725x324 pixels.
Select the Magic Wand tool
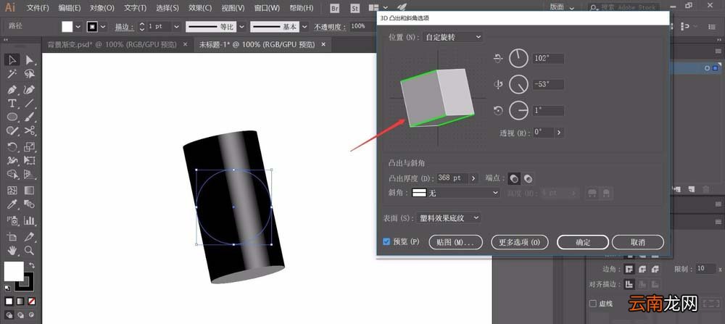pyautogui.click(x=12, y=74)
